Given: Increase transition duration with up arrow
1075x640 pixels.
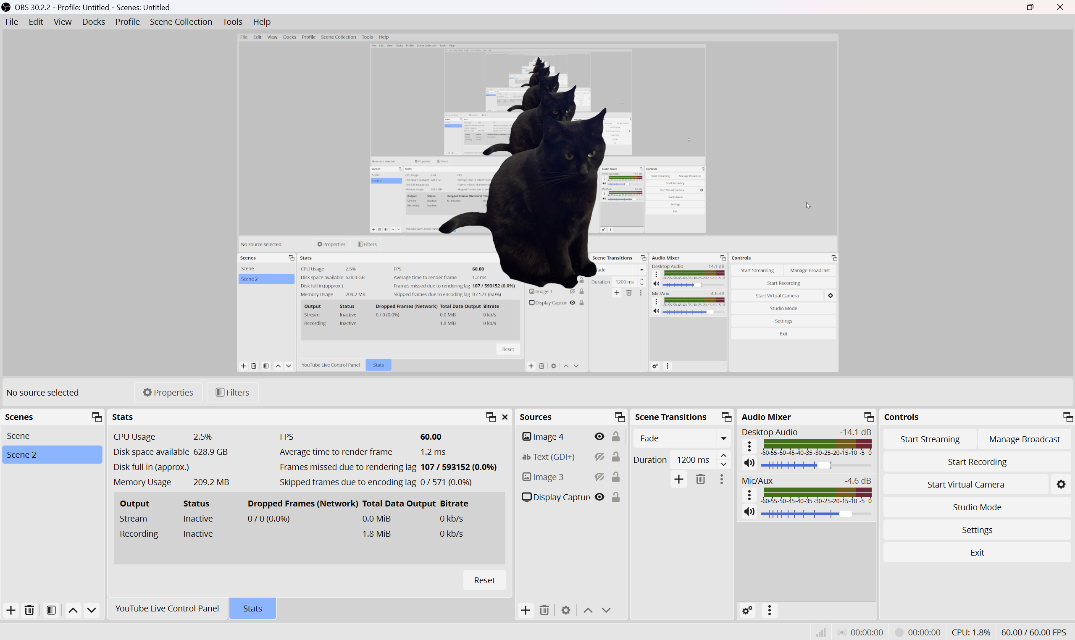Looking at the screenshot, I should (724, 455).
